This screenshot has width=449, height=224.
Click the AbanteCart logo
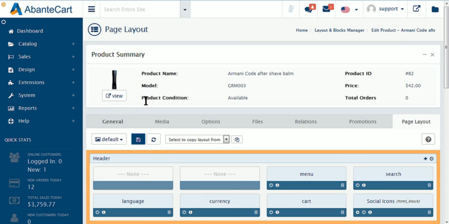[x=41, y=9]
